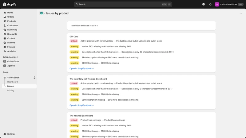Click the Online Store icon
Screen dimensions: 246x138
pyautogui.click(x=5, y=62)
